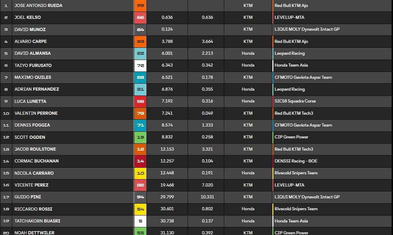Image resolution: width=393 pixels, height=235 pixels.
Task: Select Guido Pini's gap time 29.799
Action: [x=167, y=197]
